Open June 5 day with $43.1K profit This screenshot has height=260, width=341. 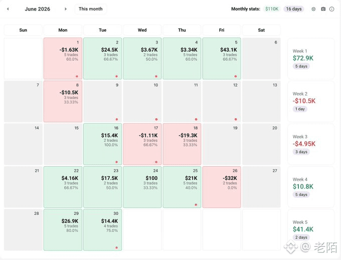point(222,59)
